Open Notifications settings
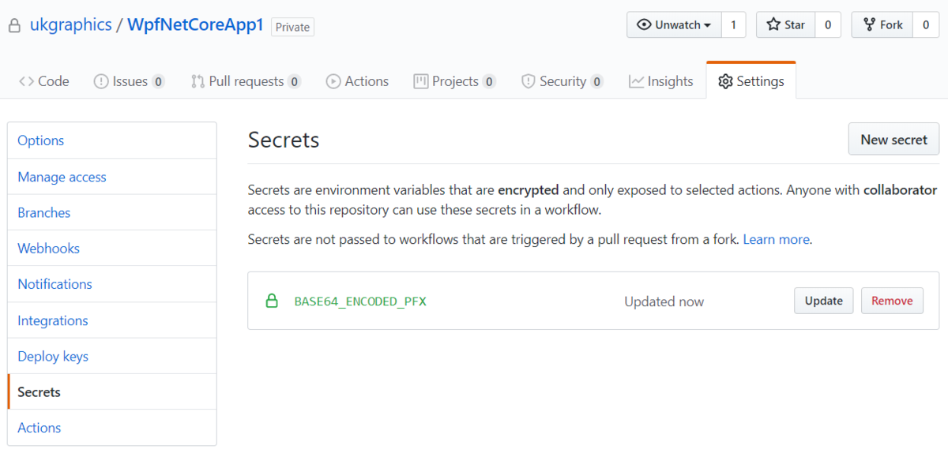 [112, 284]
